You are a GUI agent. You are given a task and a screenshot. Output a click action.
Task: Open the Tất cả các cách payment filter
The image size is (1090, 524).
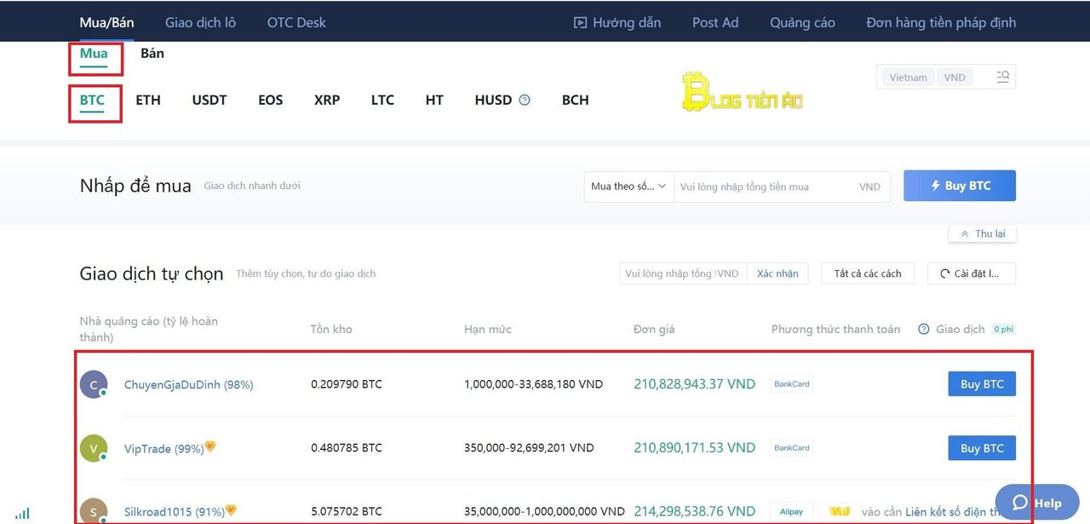[x=868, y=274]
